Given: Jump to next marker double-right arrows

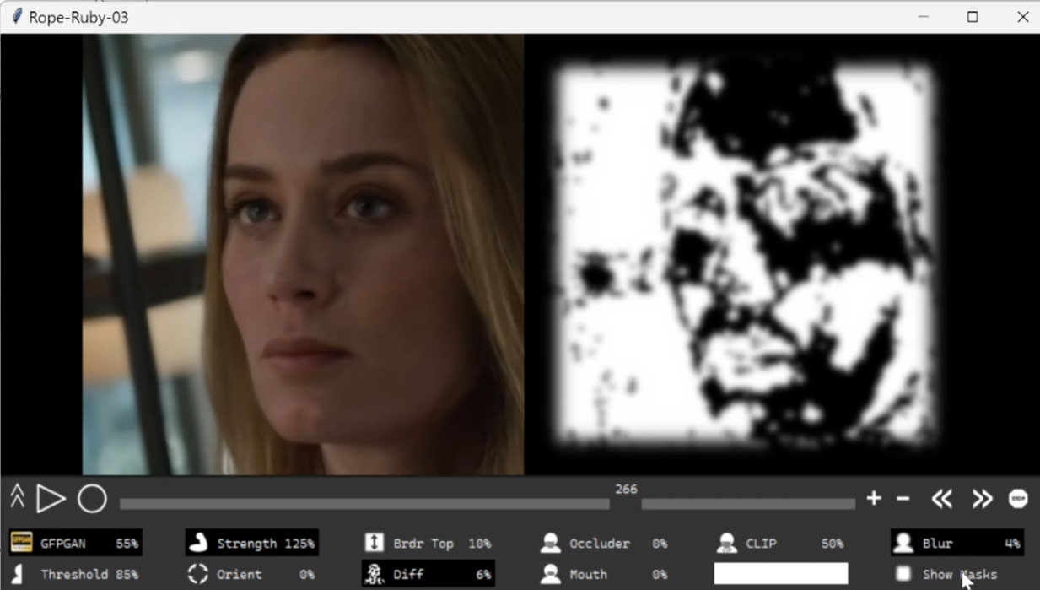Looking at the screenshot, I should click(982, 499).
